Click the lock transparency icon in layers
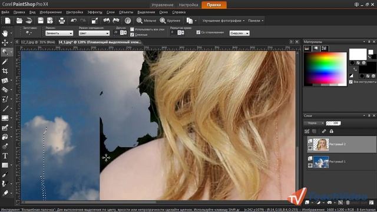377x212 pixels. pos(332,131)
